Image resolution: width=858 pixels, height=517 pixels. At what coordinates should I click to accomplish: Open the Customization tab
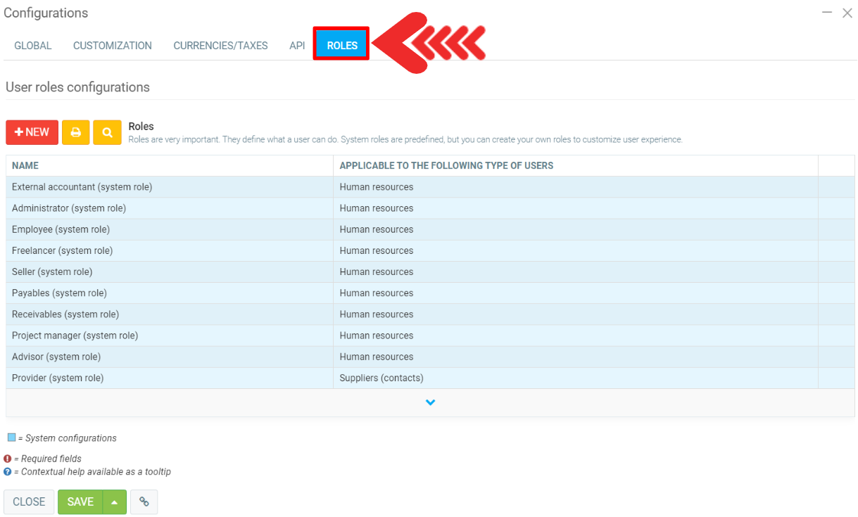(x=113, y=46)
